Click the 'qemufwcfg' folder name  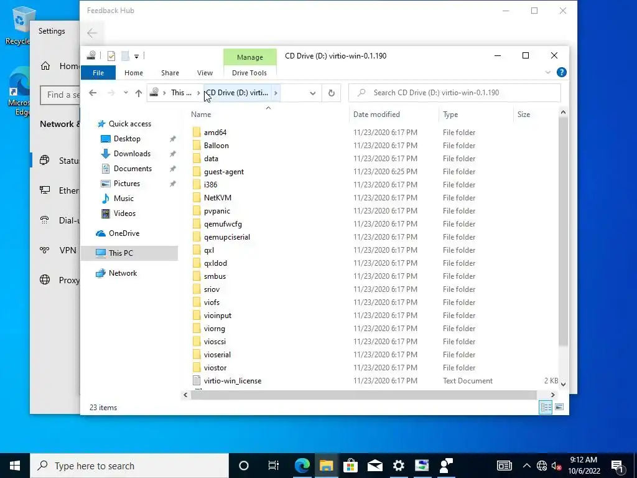(223, 224)
